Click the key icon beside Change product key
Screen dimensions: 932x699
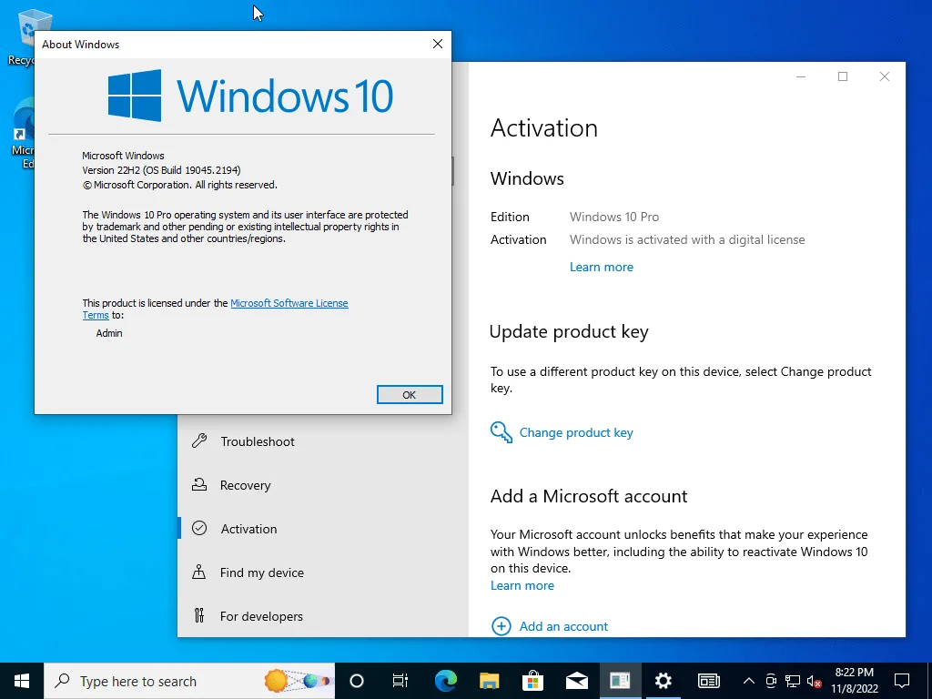tap(501, 432)
